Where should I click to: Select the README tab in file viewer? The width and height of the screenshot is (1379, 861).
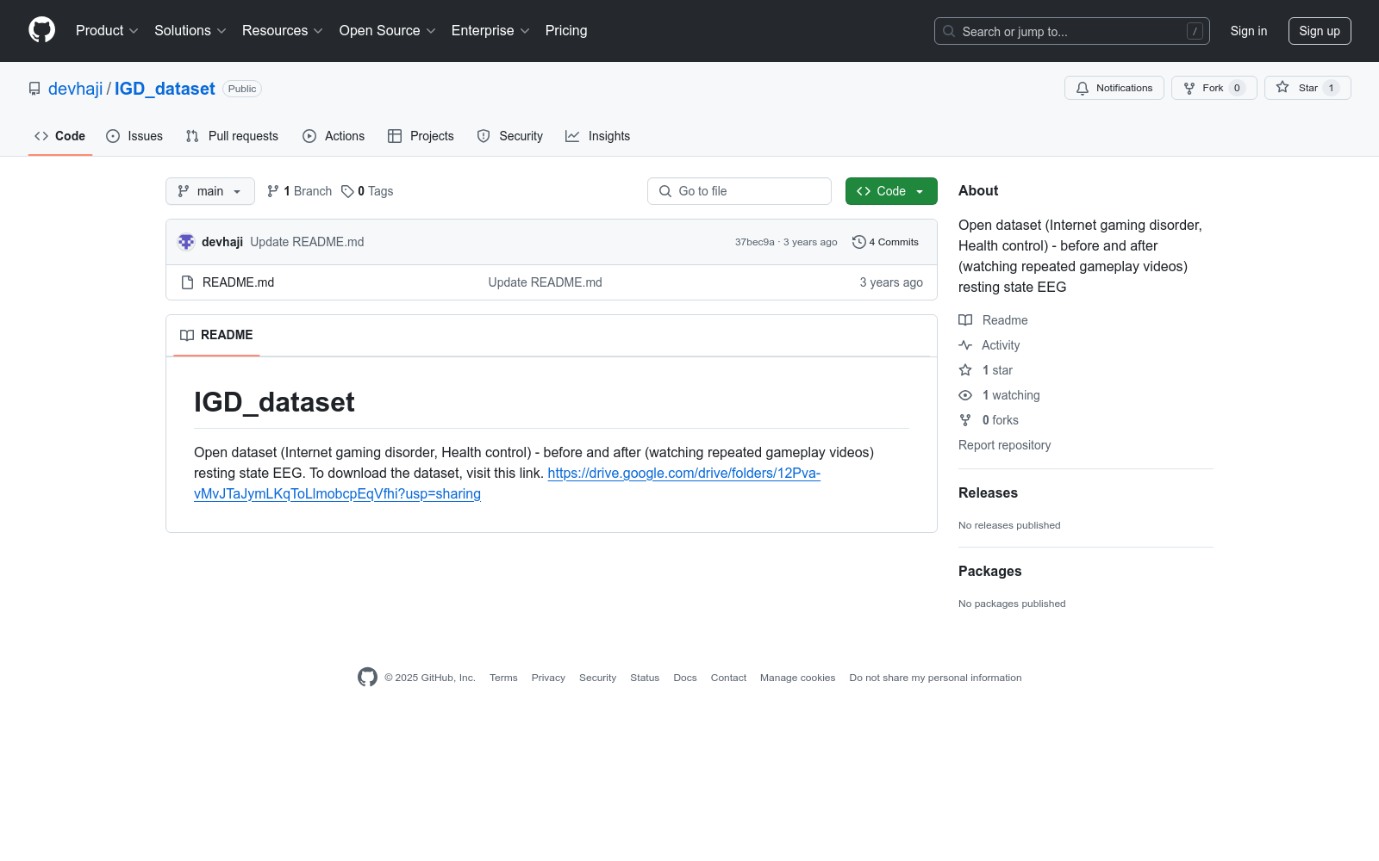[216, 335]
